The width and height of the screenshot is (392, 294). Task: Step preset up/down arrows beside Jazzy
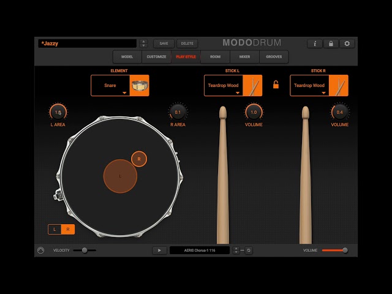coord(143,43)
